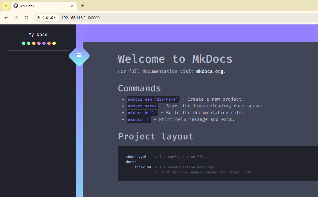Choose the pink theme color dot

pos(39,43)
